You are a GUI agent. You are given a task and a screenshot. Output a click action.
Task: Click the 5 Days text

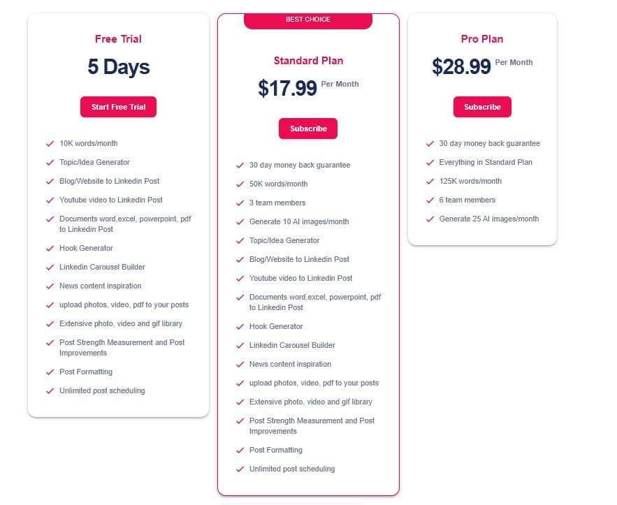[118, 68]
